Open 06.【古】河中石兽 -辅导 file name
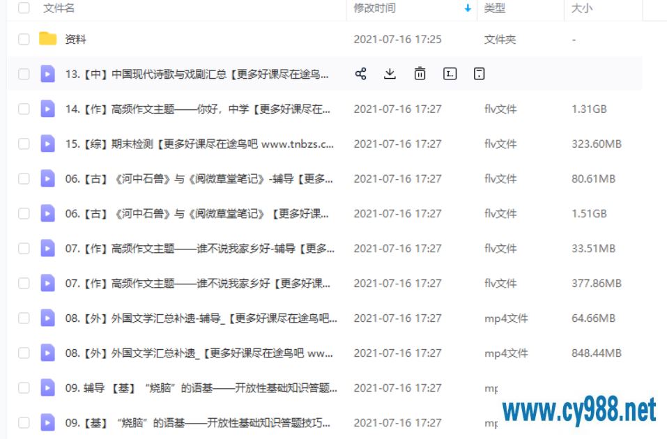This screenshot has height=439, width=667. [199, 178]
